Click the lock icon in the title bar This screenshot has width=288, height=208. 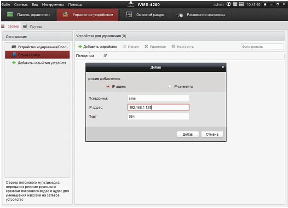tap(265, 4)
